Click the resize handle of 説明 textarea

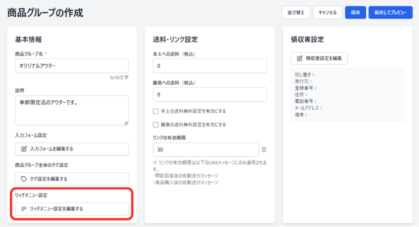coord(126,122)
